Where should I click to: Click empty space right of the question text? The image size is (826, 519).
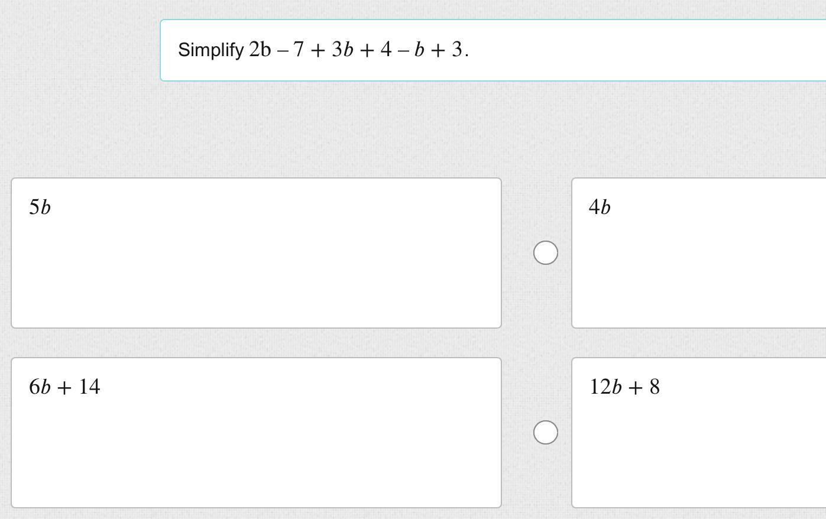[650, 50]
